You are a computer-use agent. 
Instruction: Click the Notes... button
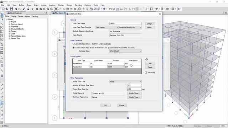click(150, 27)
